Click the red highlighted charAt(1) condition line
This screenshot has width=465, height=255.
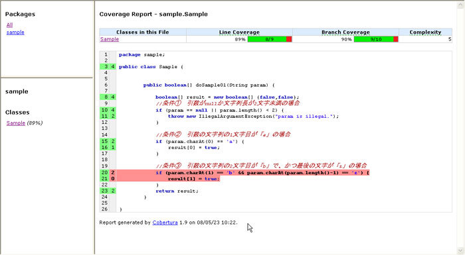(262, 172)
